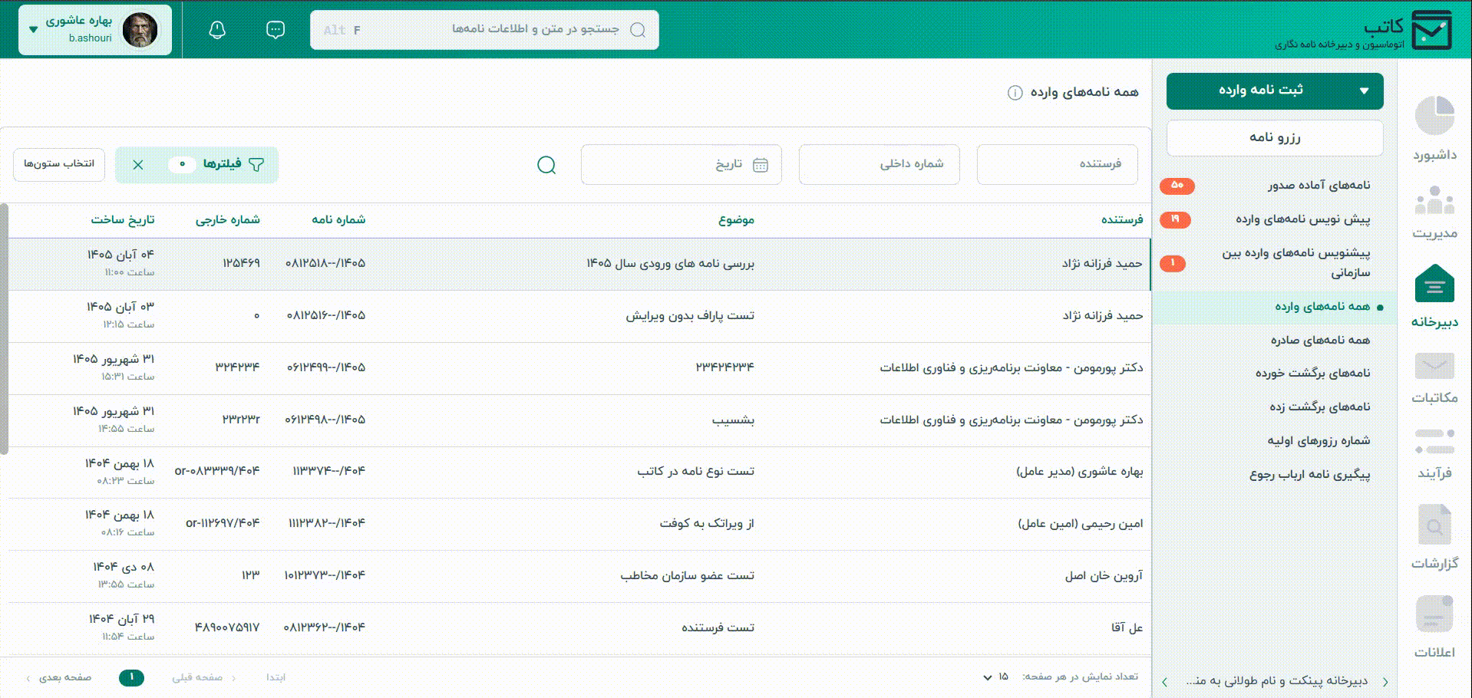Go to صفحه بعدی page link
Viewport: 1472px width, 698px height.
tap(59, 677)
